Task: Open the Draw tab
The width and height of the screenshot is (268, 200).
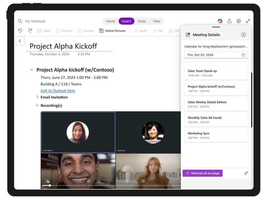Action: point(142,21)
